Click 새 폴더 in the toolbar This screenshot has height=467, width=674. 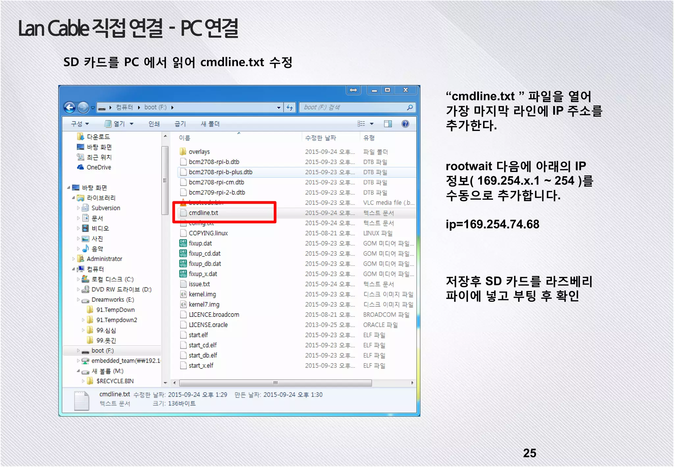click(210, 124)
